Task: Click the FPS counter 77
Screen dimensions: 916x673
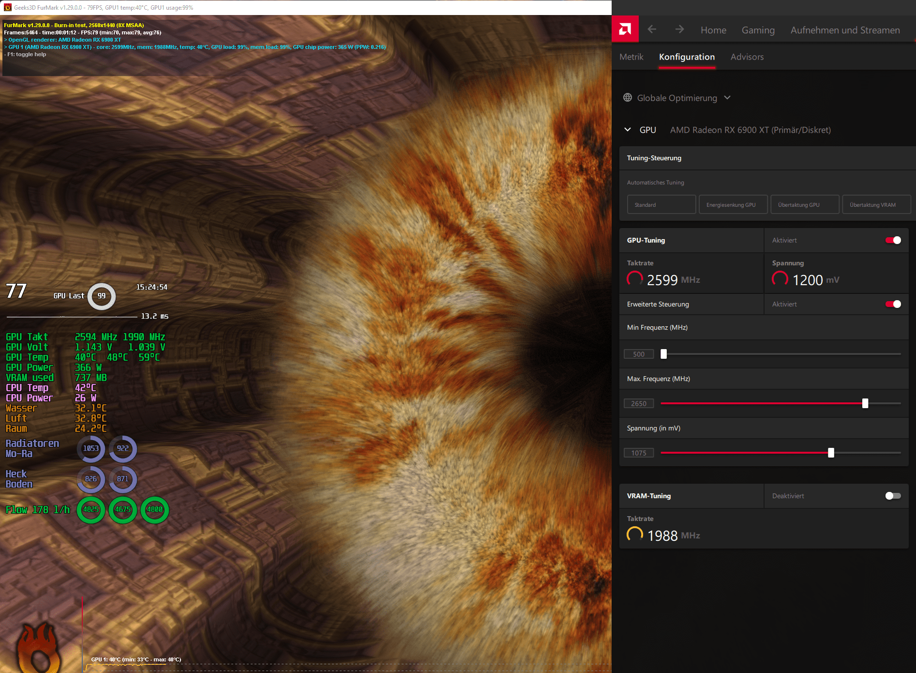Action: click(x=16, y=291)
